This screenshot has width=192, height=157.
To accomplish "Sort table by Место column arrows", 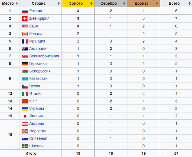I will point(17,3).
